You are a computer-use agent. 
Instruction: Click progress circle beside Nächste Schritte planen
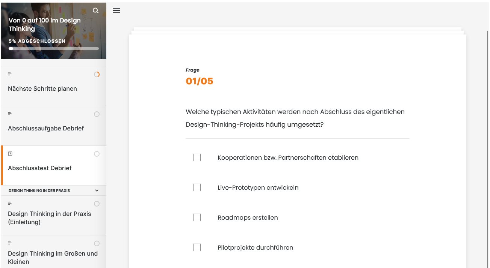click(97, 74)
